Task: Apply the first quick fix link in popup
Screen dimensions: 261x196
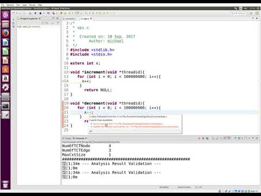Action: (x=128, y=124)
